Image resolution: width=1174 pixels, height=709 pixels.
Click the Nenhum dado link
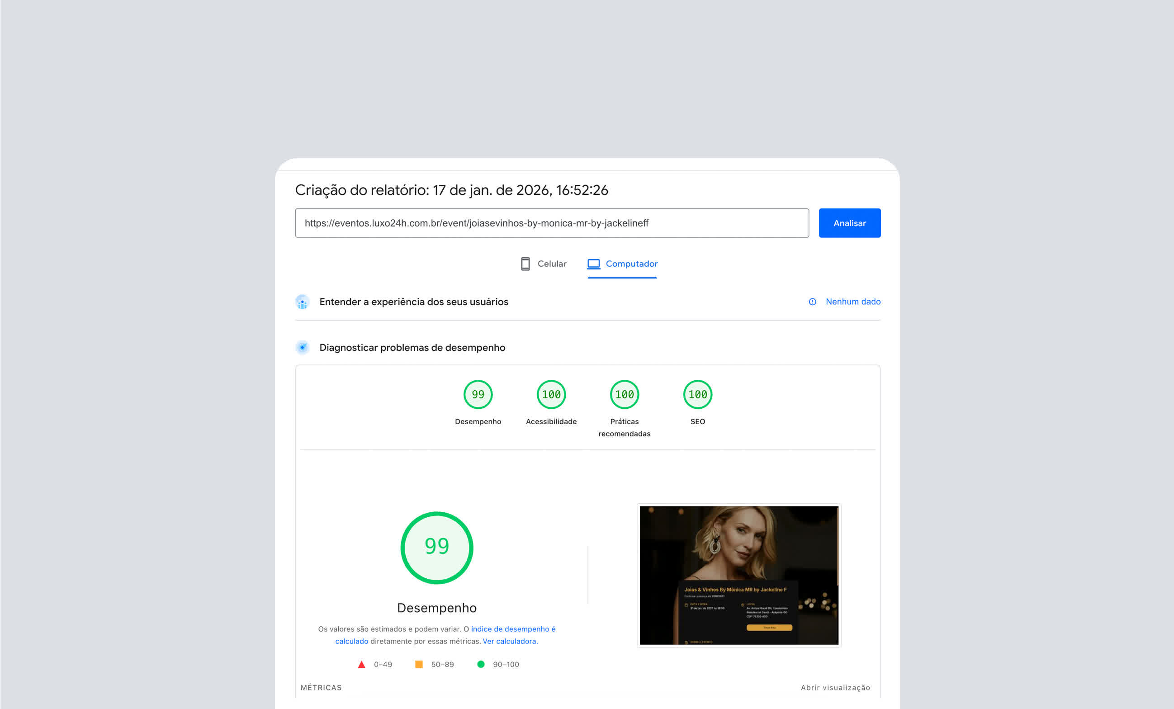(853, 302)
